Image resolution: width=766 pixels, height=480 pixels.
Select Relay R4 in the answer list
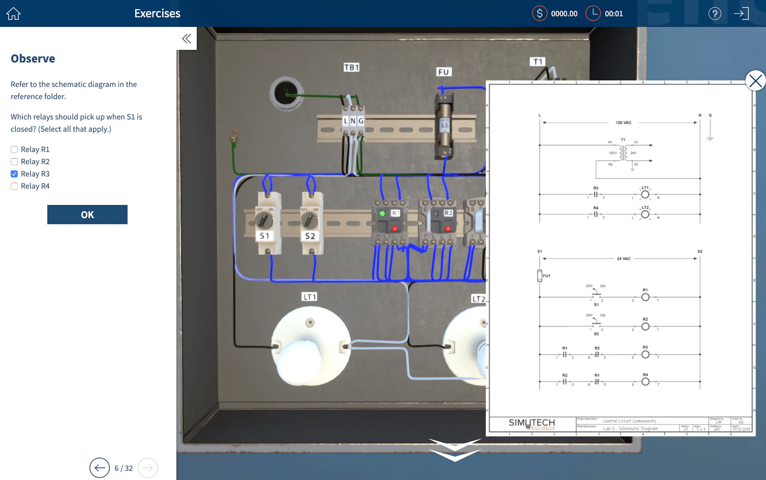[x=14, y=186]
